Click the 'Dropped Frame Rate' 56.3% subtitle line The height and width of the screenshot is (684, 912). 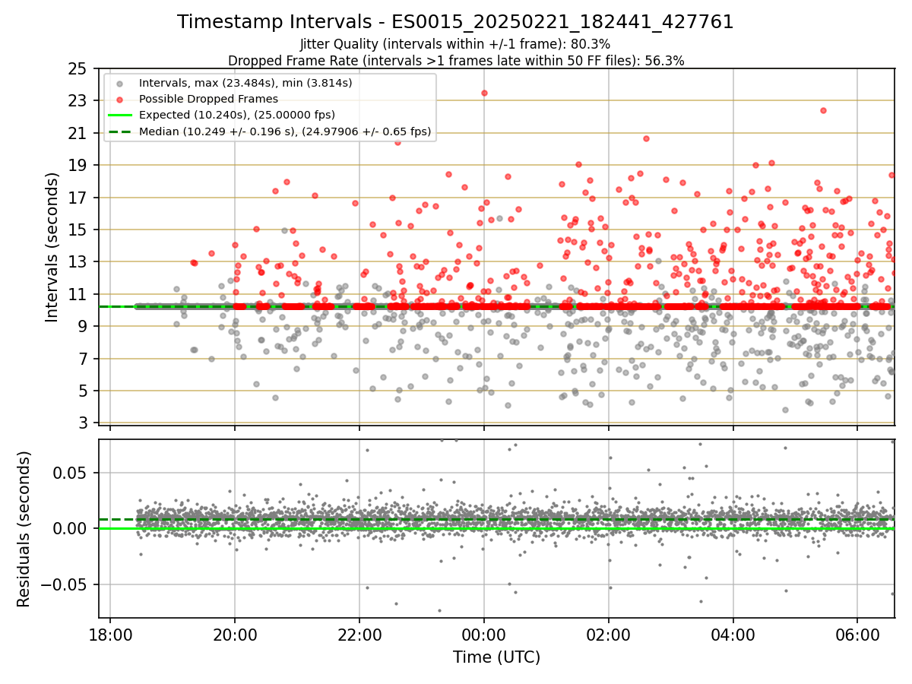click(x=456, y=61)
